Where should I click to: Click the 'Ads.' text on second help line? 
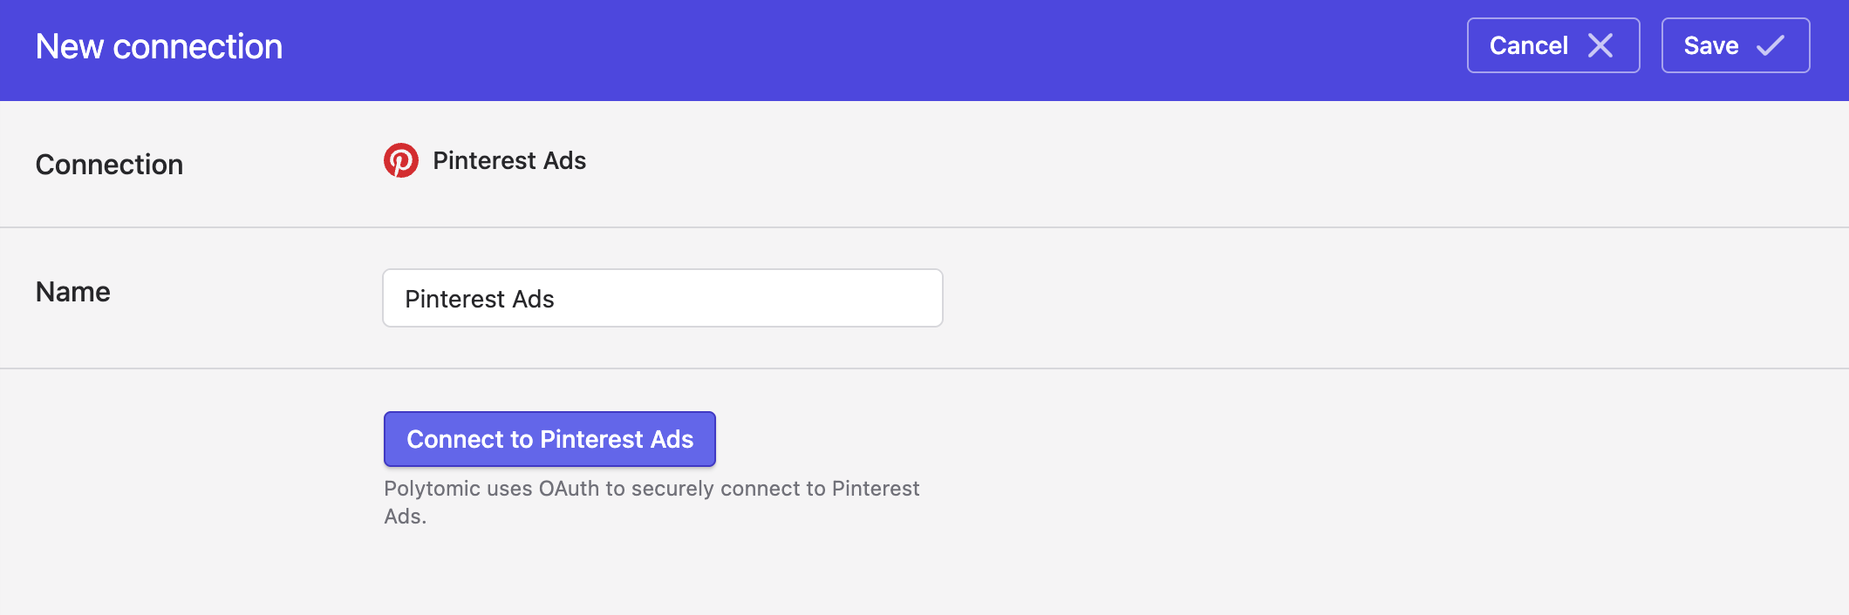pyautogui.click(x=406, y=517)
